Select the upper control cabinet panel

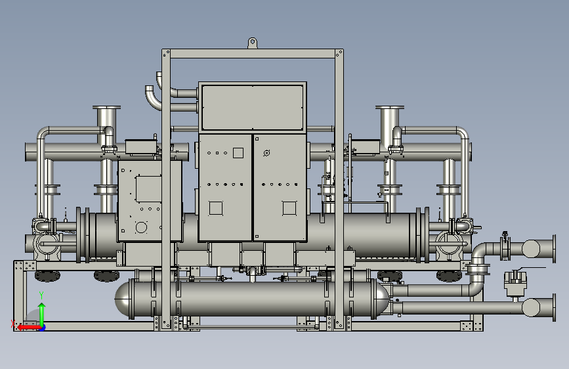pos(253,107)
